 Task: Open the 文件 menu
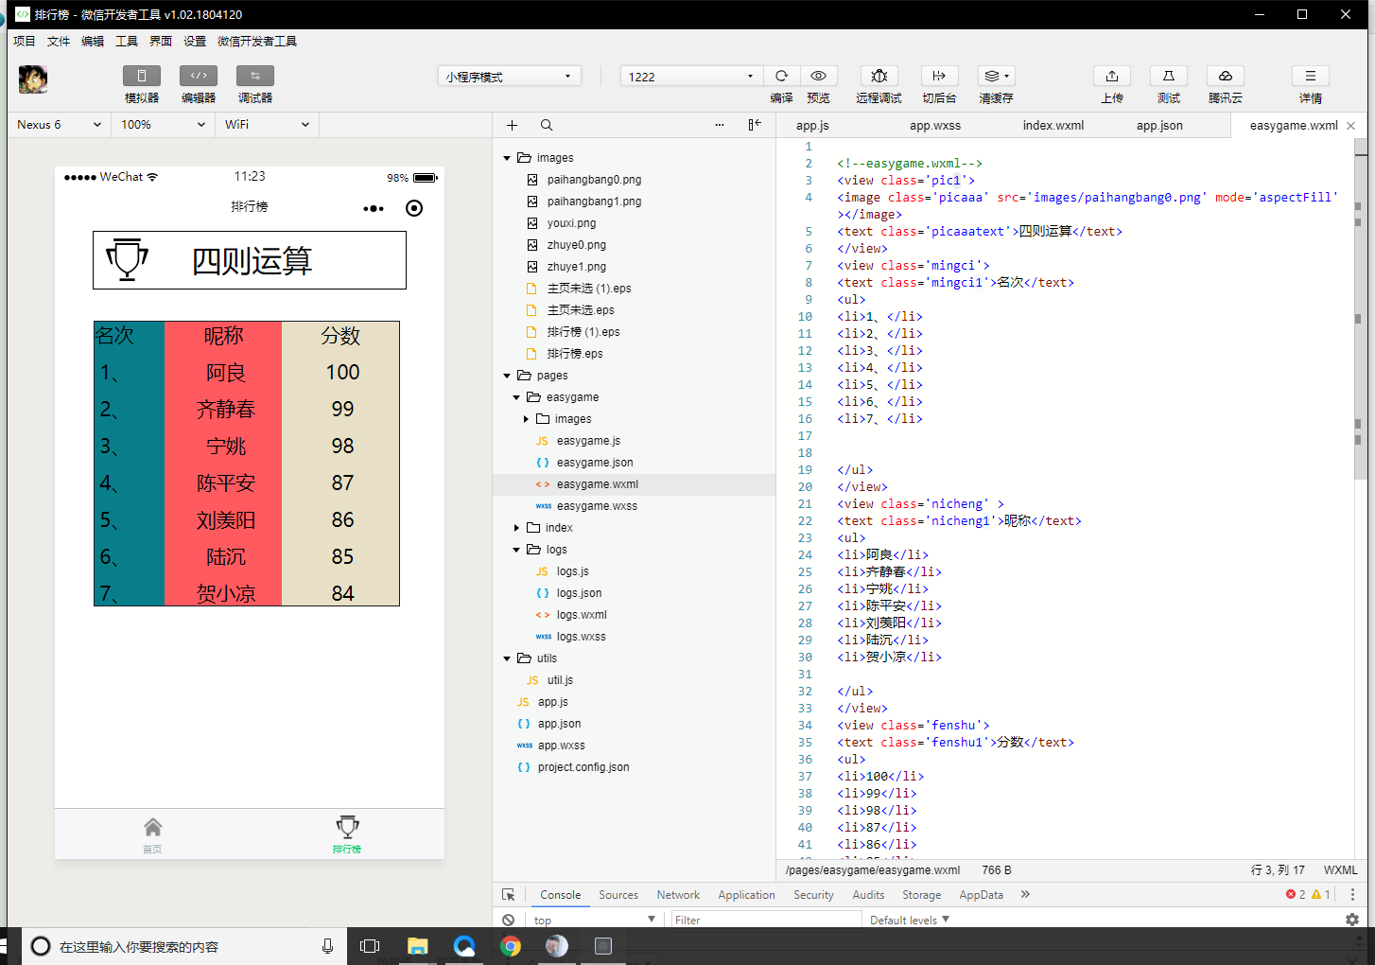point(59,42)
